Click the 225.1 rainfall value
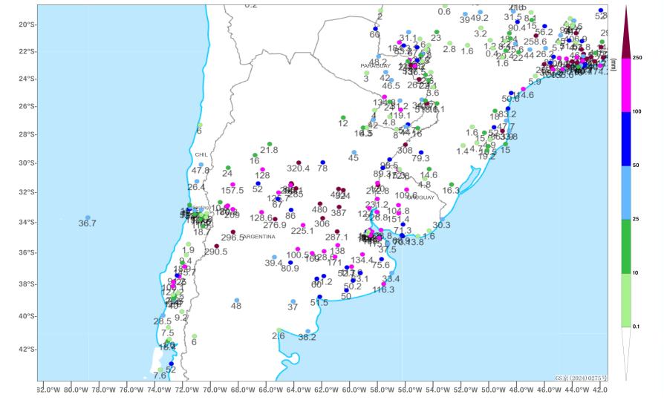Screen dimensions: 664x403 [302, 231]
